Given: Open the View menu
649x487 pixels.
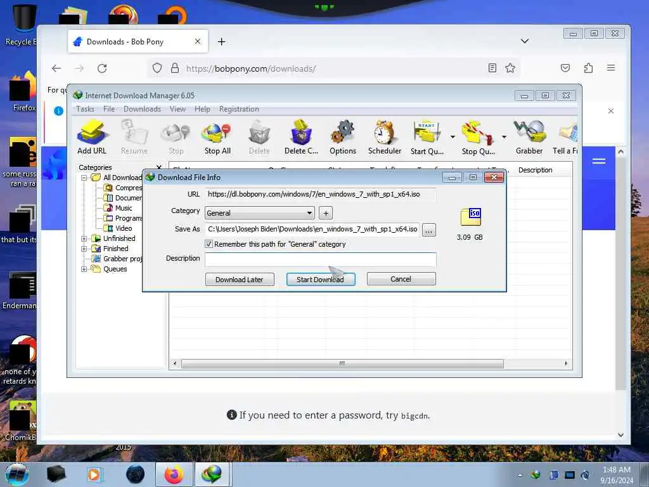Looking at the screenshot, I should coord(177,109).
